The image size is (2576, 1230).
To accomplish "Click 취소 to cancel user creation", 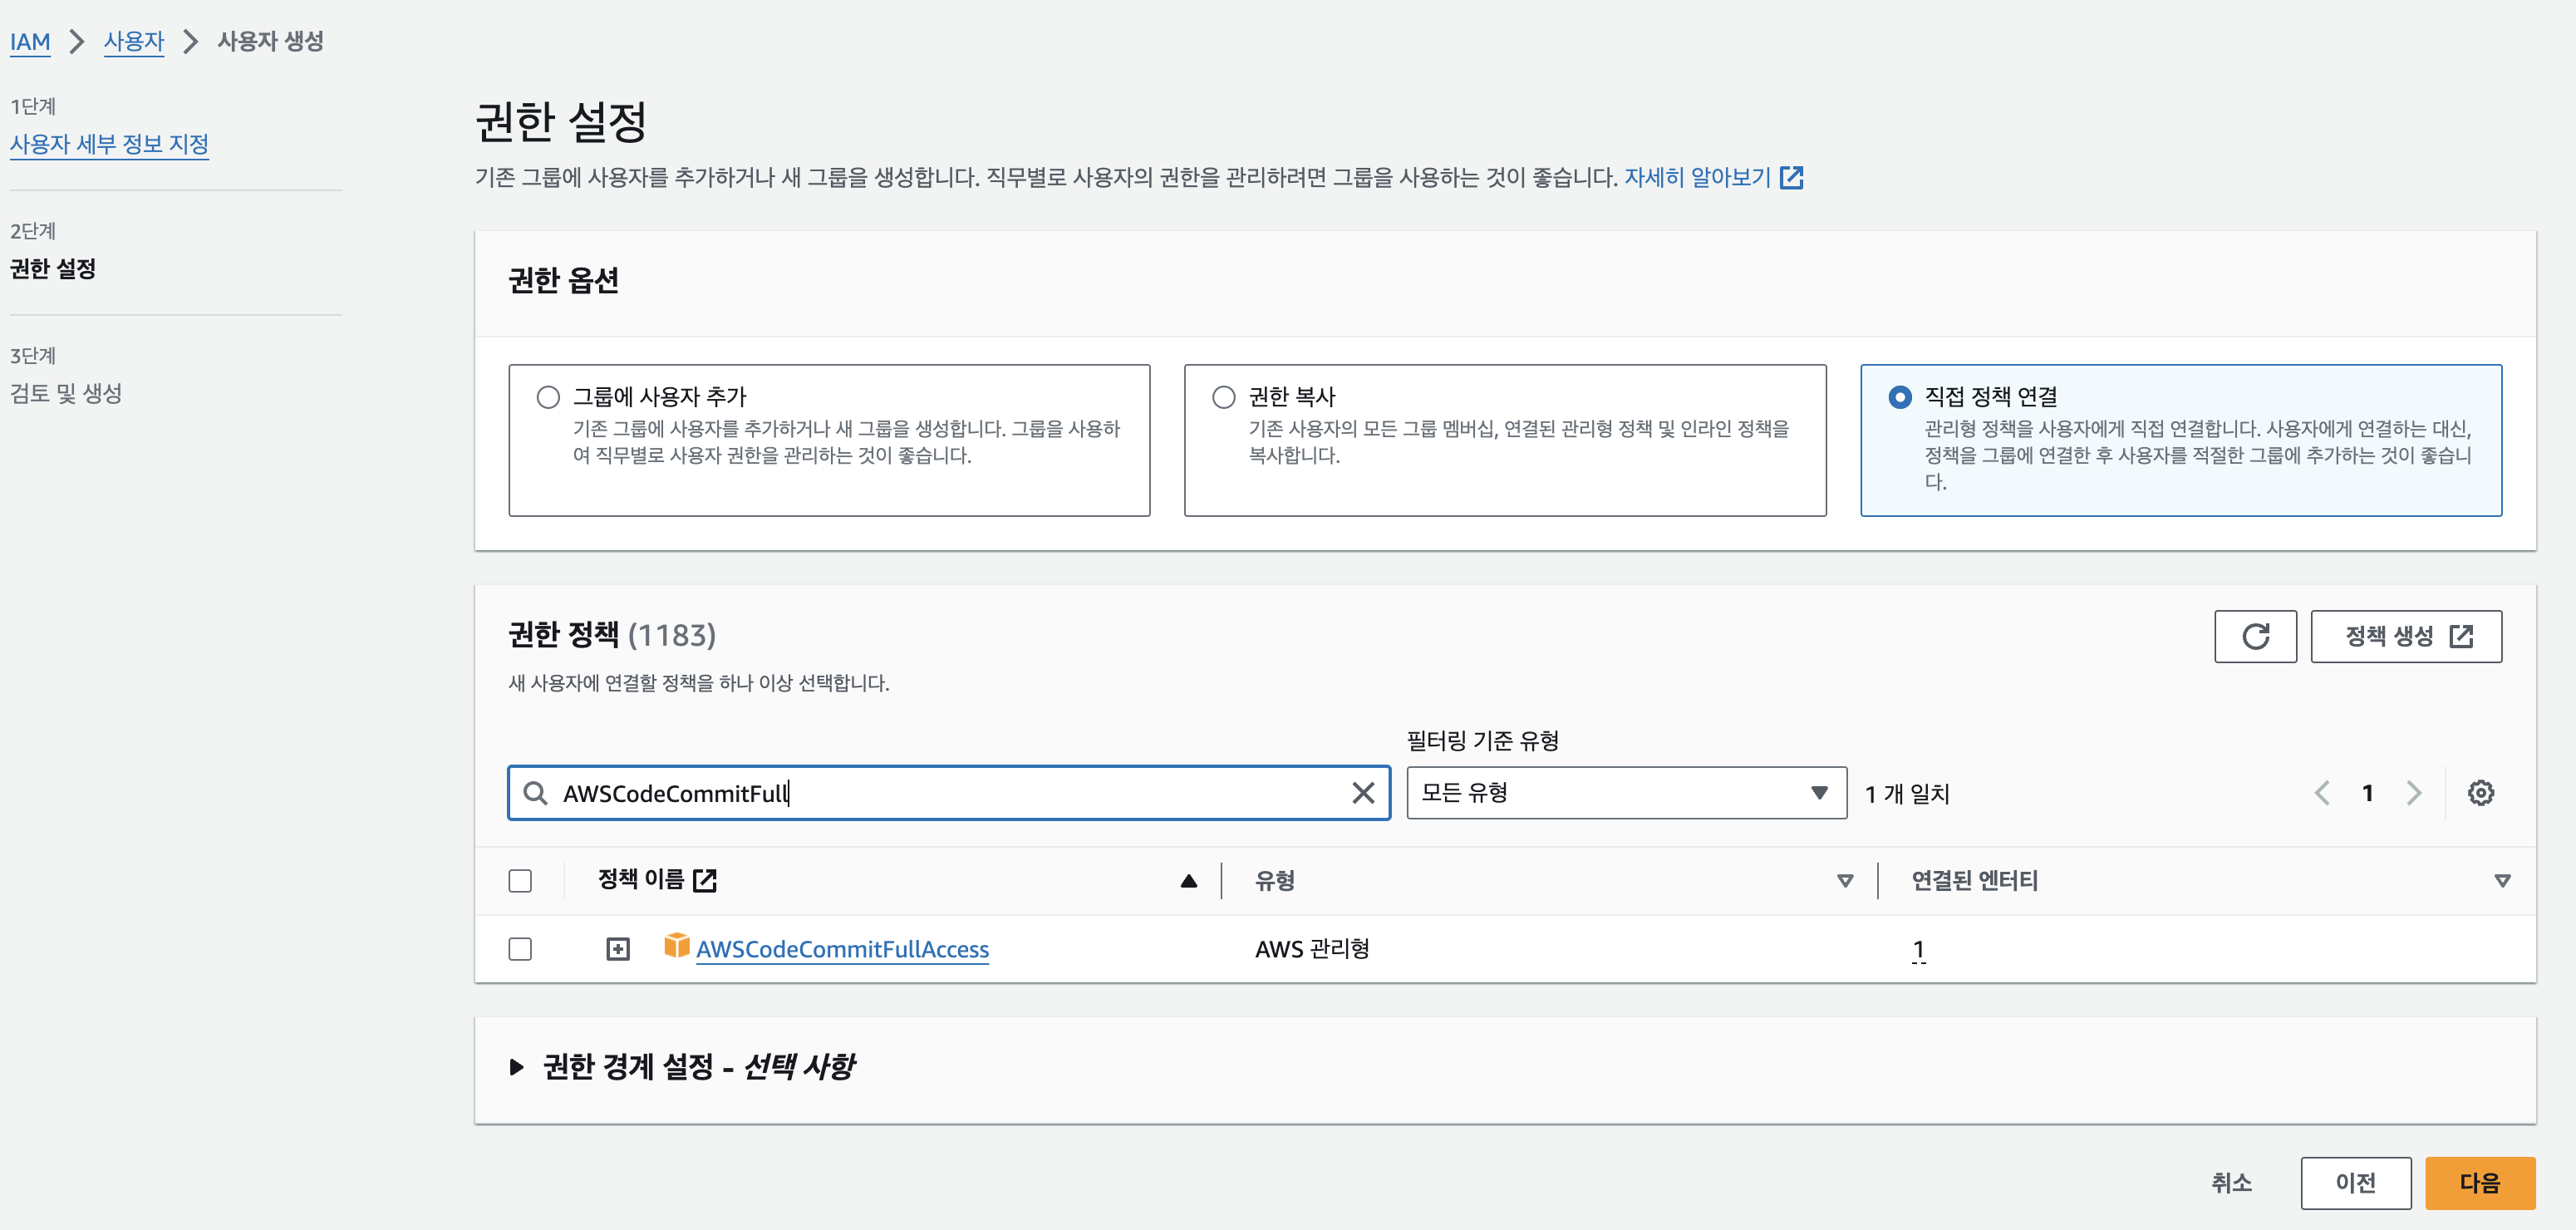I will coord(2231,1183).
